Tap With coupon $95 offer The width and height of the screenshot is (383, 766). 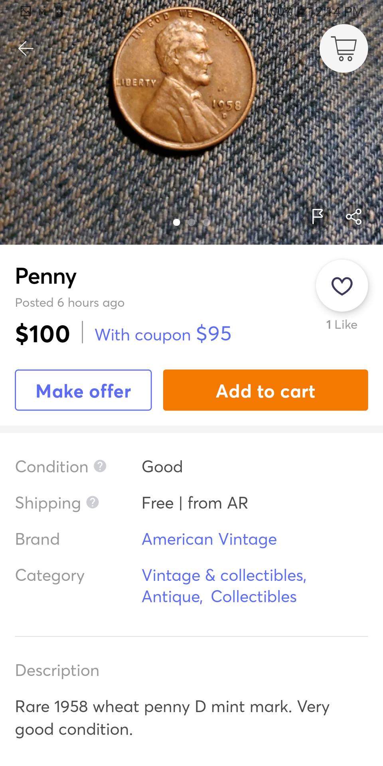pyautogui.click(x=163, y=334)
